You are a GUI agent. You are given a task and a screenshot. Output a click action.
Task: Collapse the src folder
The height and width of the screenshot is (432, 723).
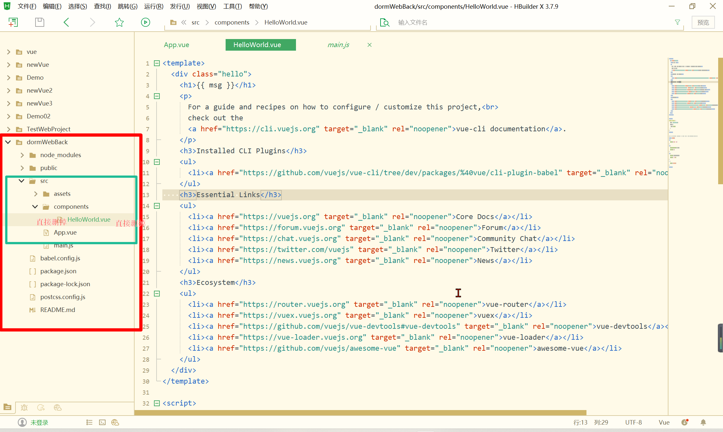[22, 181]
